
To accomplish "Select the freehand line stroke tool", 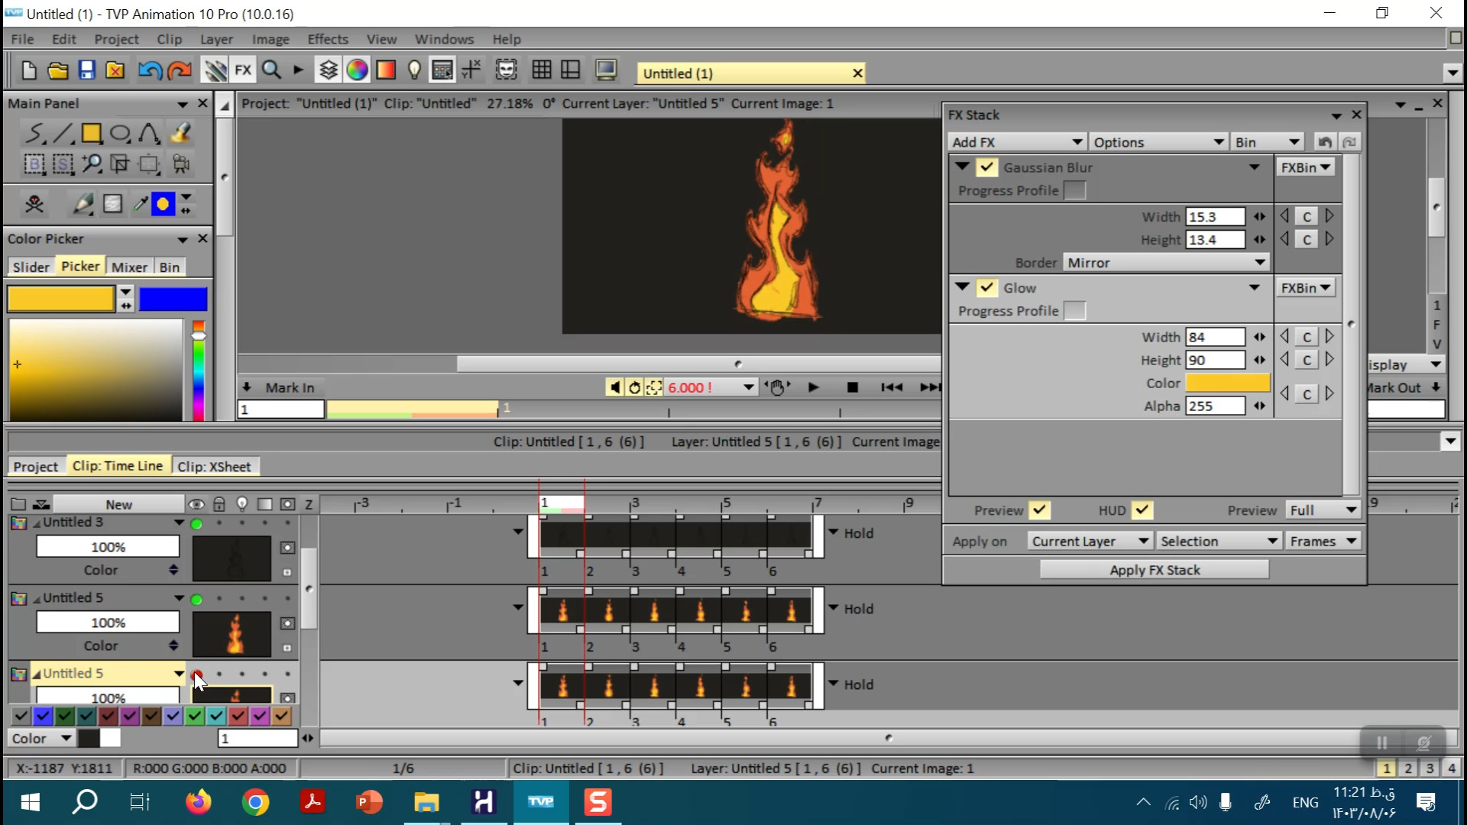I will coord(34,134).
